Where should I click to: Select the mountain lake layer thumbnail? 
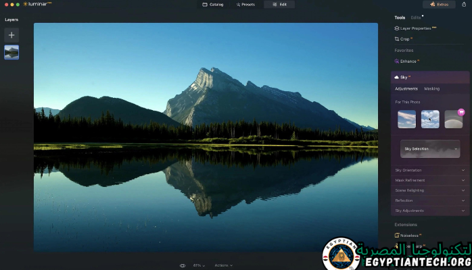tap(11, 53)
